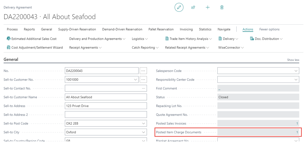Expand Delivery and Production Agreements menu
This screenshot has width=304, height=142.
[93, 39]
